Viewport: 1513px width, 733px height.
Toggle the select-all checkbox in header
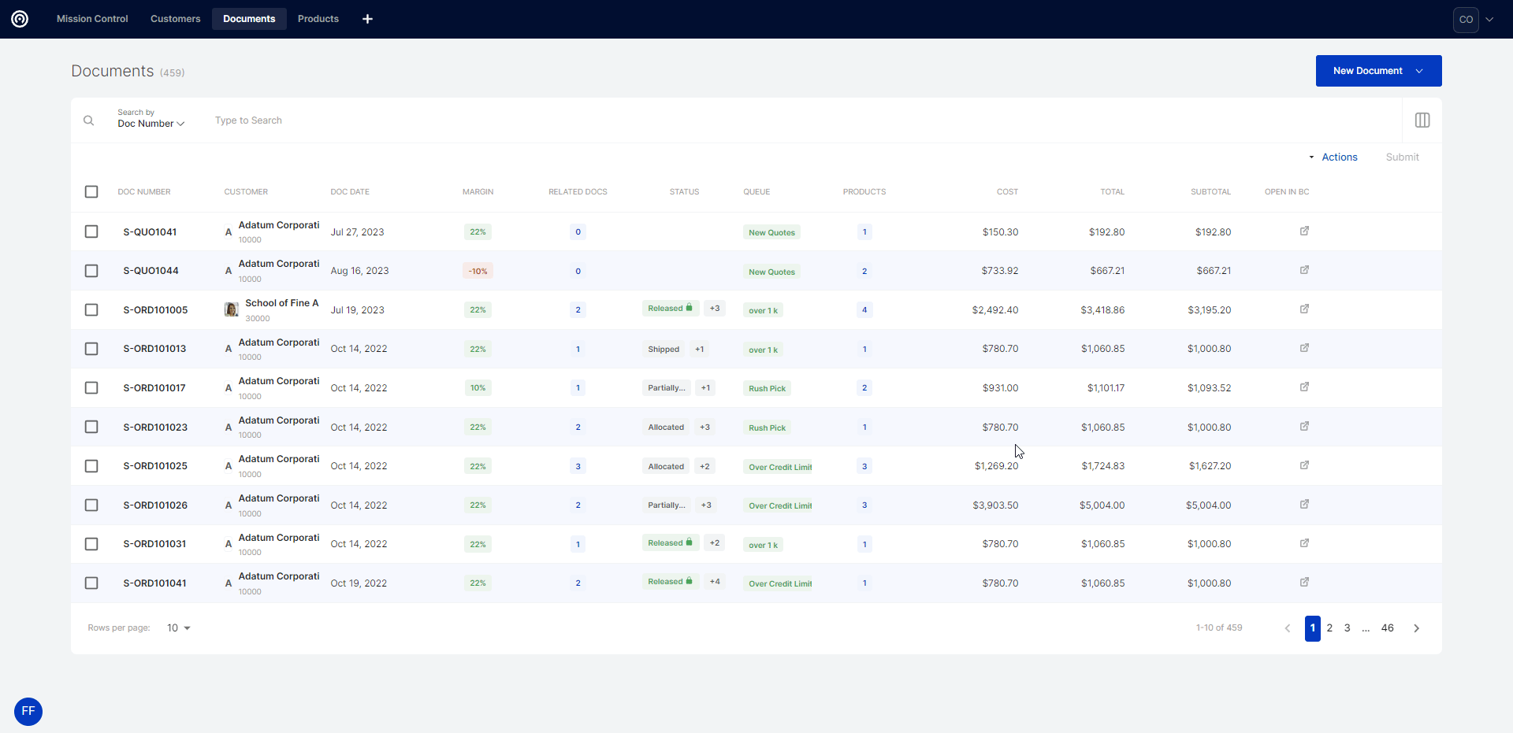[91, 192]
